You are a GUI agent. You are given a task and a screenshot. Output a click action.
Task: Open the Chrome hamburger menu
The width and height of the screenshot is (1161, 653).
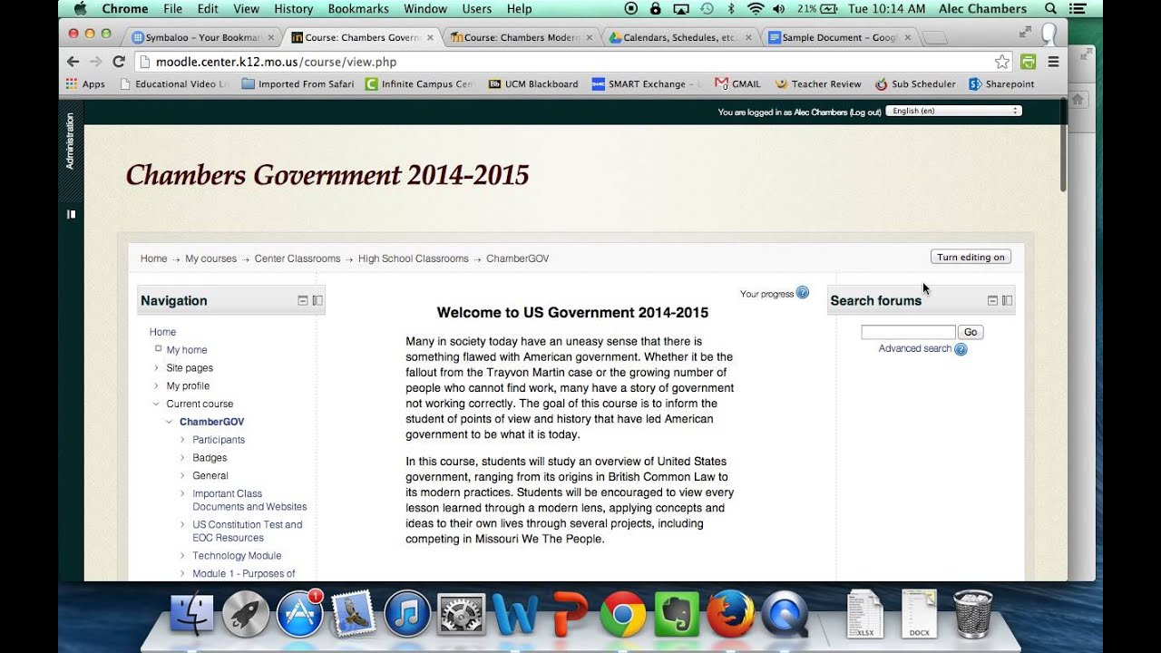1053,62
